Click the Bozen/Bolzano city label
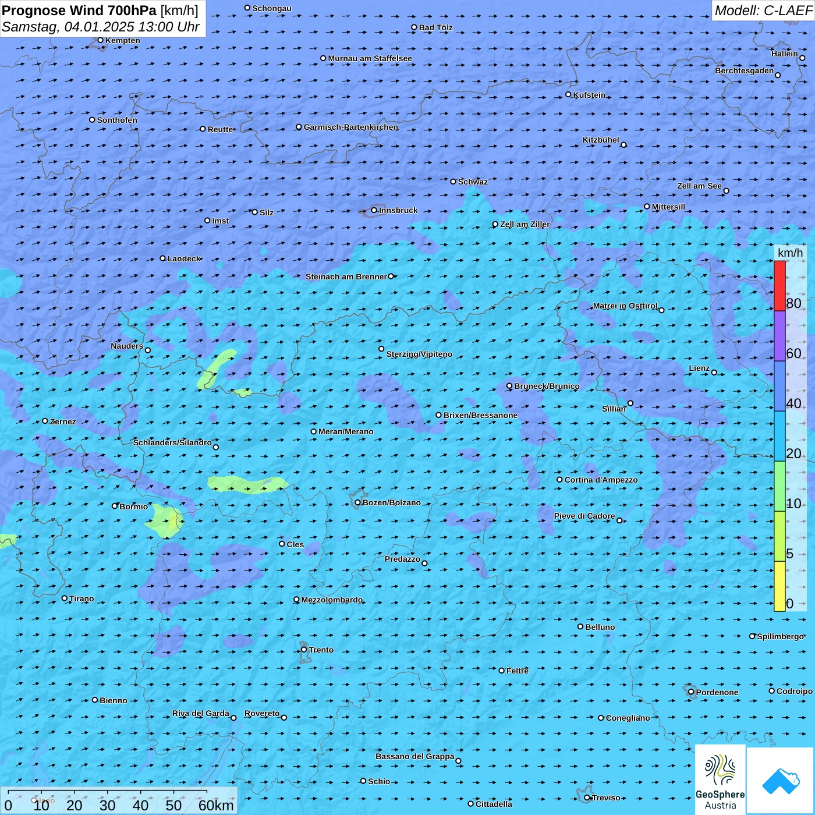 click(391, 502)
